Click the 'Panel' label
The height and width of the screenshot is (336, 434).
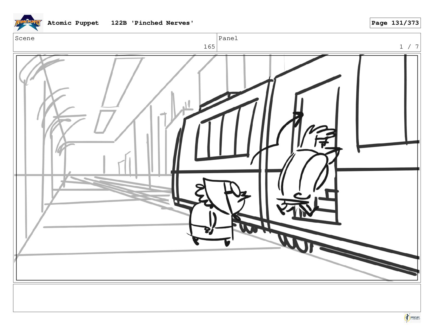tap(228, 38)
